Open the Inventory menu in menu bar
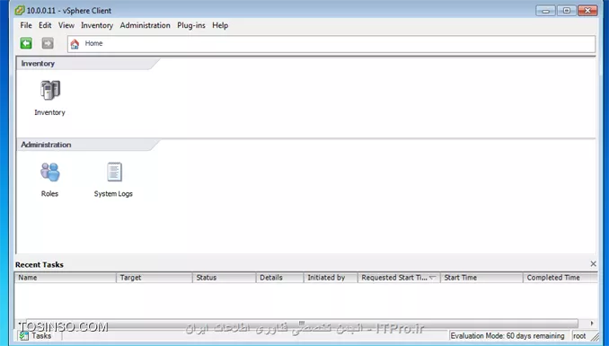609x346 pixels. click(97, 25)
